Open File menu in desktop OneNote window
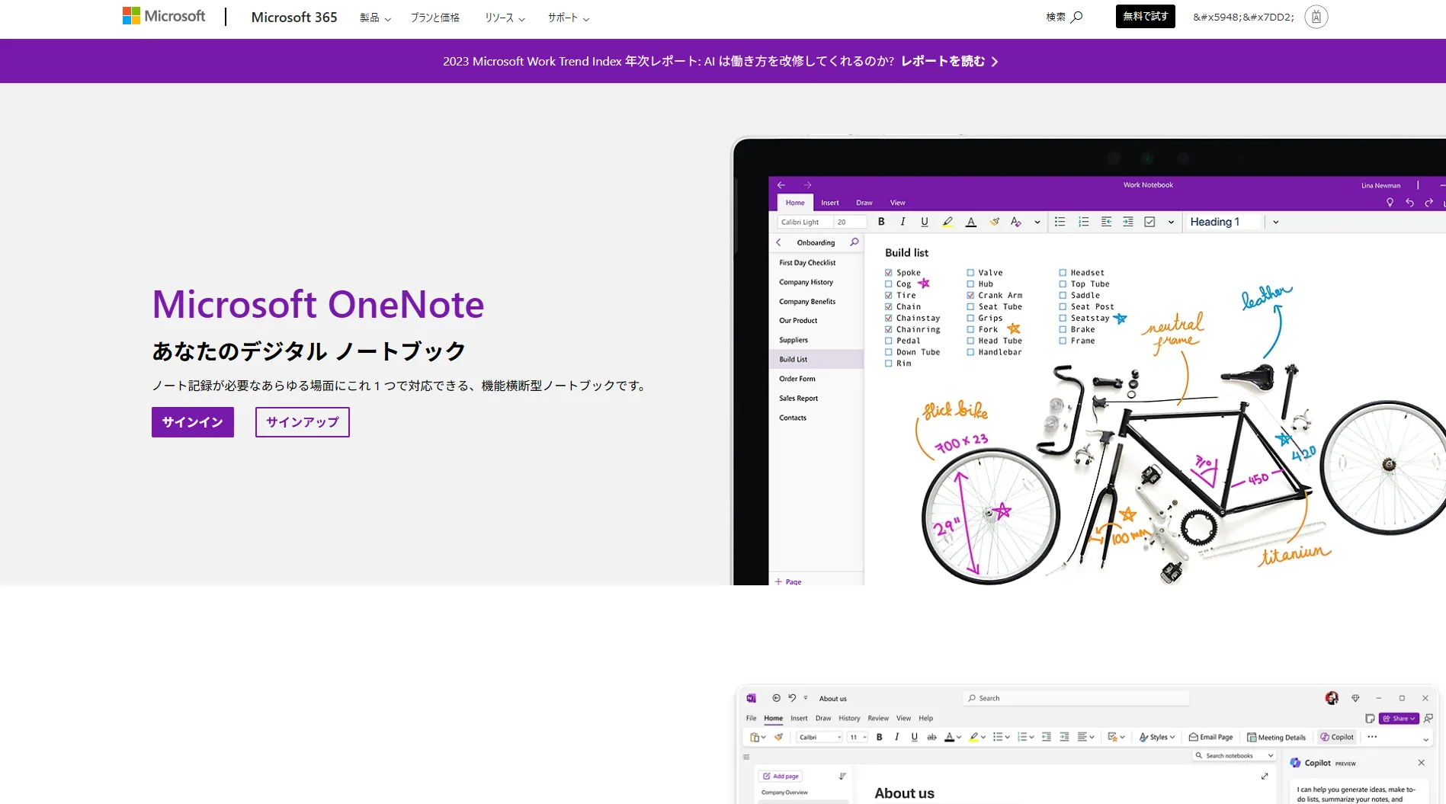Image resolution: width=1446 pixels, height=804 pixels. point(751,718)
